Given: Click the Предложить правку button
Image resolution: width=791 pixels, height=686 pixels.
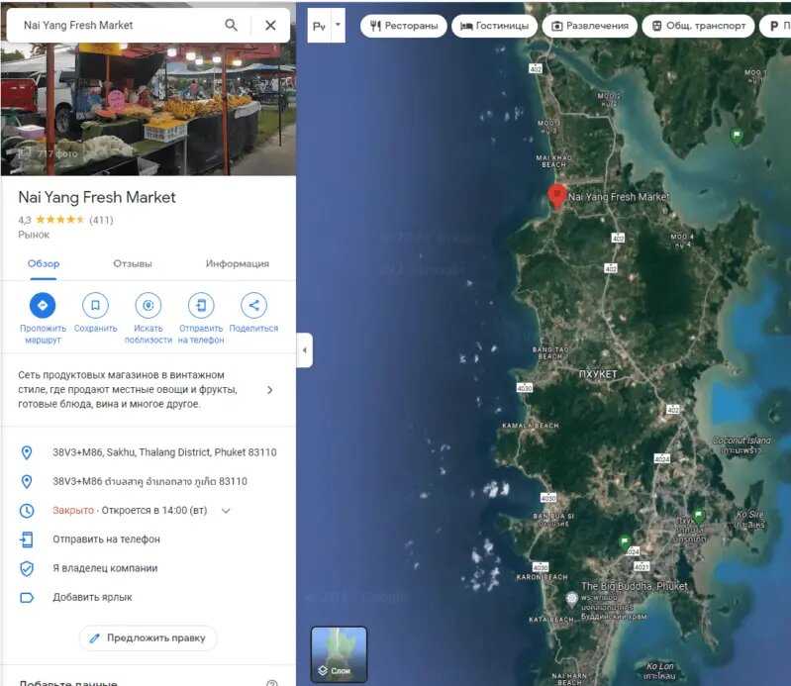Looking at the screenshot, I should (148, 638).
